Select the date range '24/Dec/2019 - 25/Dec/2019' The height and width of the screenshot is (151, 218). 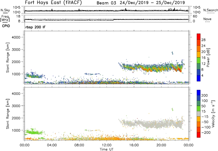[152, 3]
